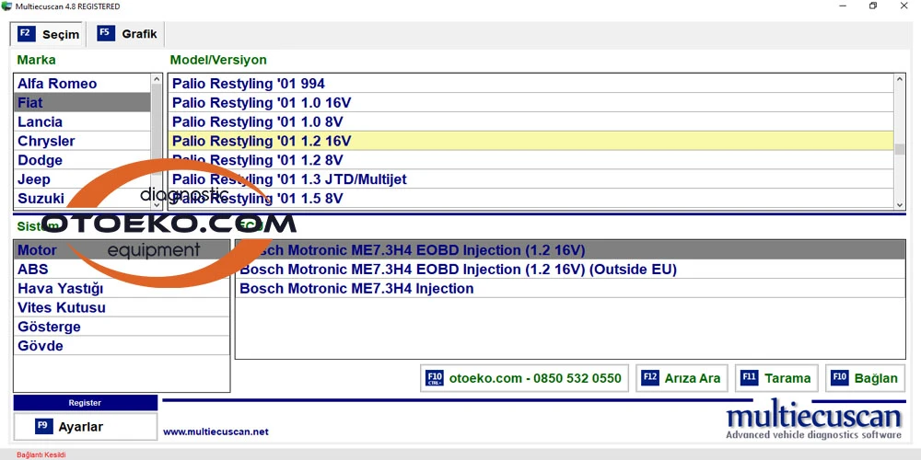Screen dimensions: 921x460
Task: Click the Arıza Ara button
Action: tap(682, 378)
